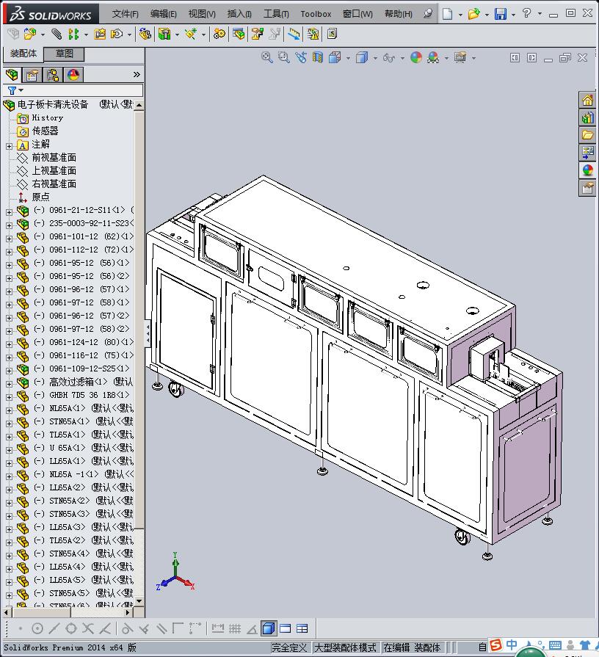Open the 文件(F) menu
Image resolution: width=599 pixels, height=657 pixels.
[x=125, y=14]
